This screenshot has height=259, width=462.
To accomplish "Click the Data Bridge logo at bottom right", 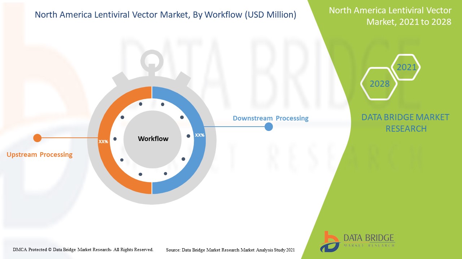I will tap(357, 240).
